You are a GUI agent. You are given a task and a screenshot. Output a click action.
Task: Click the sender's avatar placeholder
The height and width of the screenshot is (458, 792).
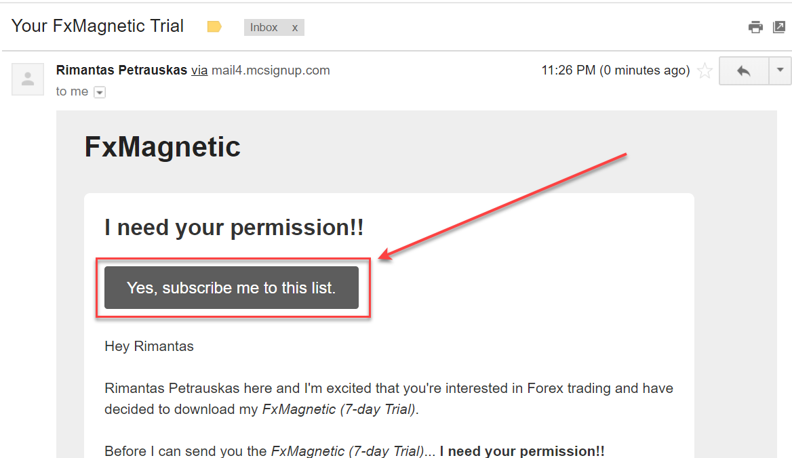tap(28, 79)
